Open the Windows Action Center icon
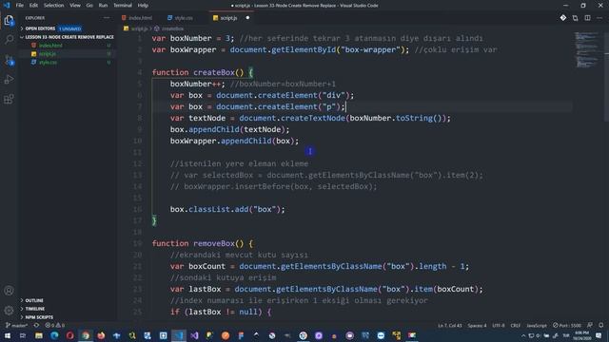Viewport: 609px width, 342px height. tap(599, 335)
